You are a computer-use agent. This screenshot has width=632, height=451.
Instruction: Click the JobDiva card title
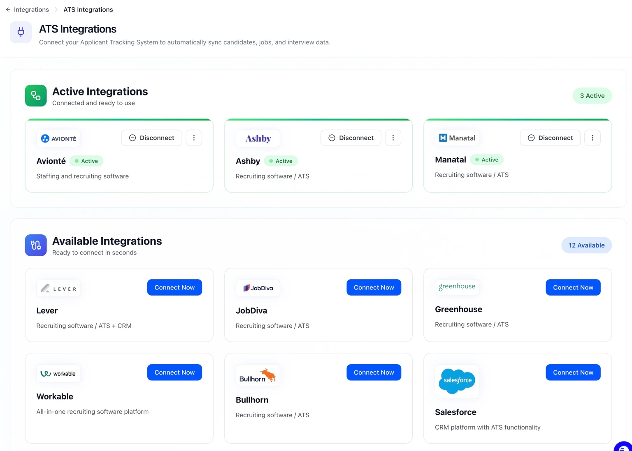[x=251, y=311]
